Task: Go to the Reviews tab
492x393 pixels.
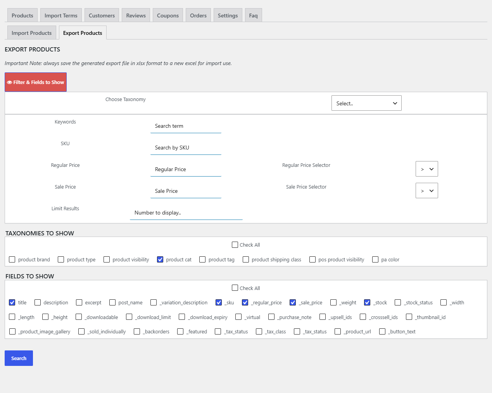Action: coord(136,15)
